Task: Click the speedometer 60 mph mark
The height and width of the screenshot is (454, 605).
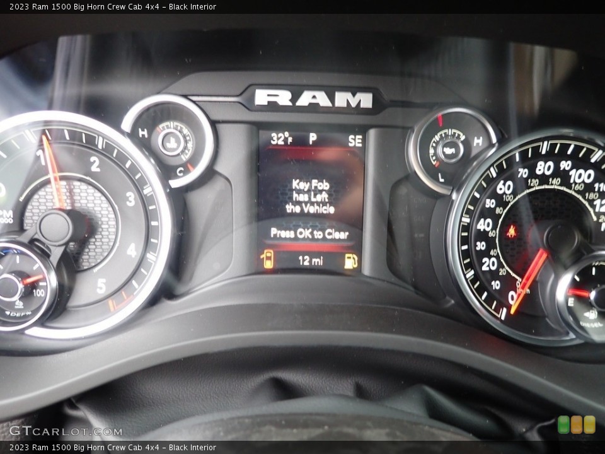Action: [504, 187]
